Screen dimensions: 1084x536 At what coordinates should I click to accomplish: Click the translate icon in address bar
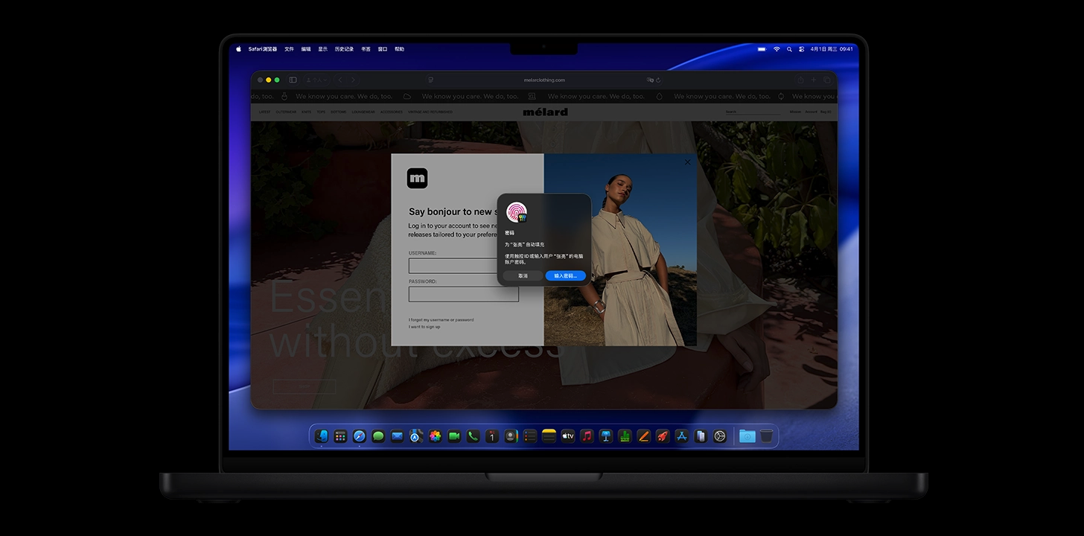(649, 80)
